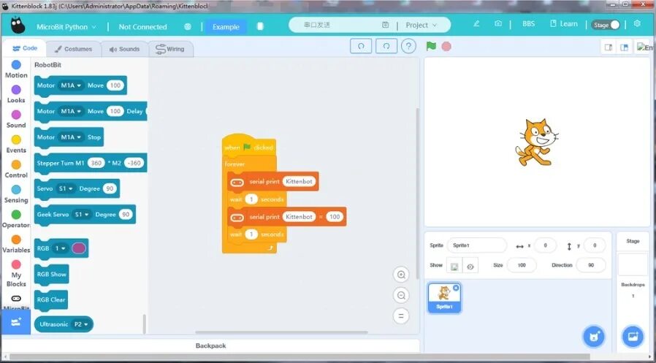Screen dimensions: 656x363
Task: Select the Control category
Action: tap(16, 169)
